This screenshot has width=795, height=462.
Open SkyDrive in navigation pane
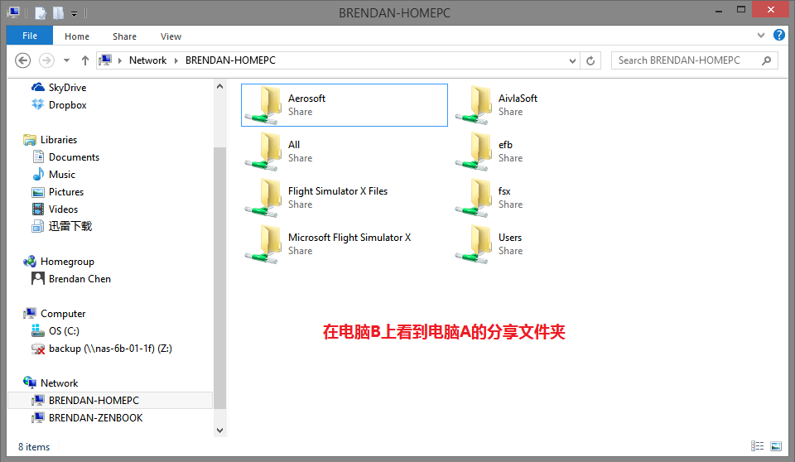tap(59, 88)
